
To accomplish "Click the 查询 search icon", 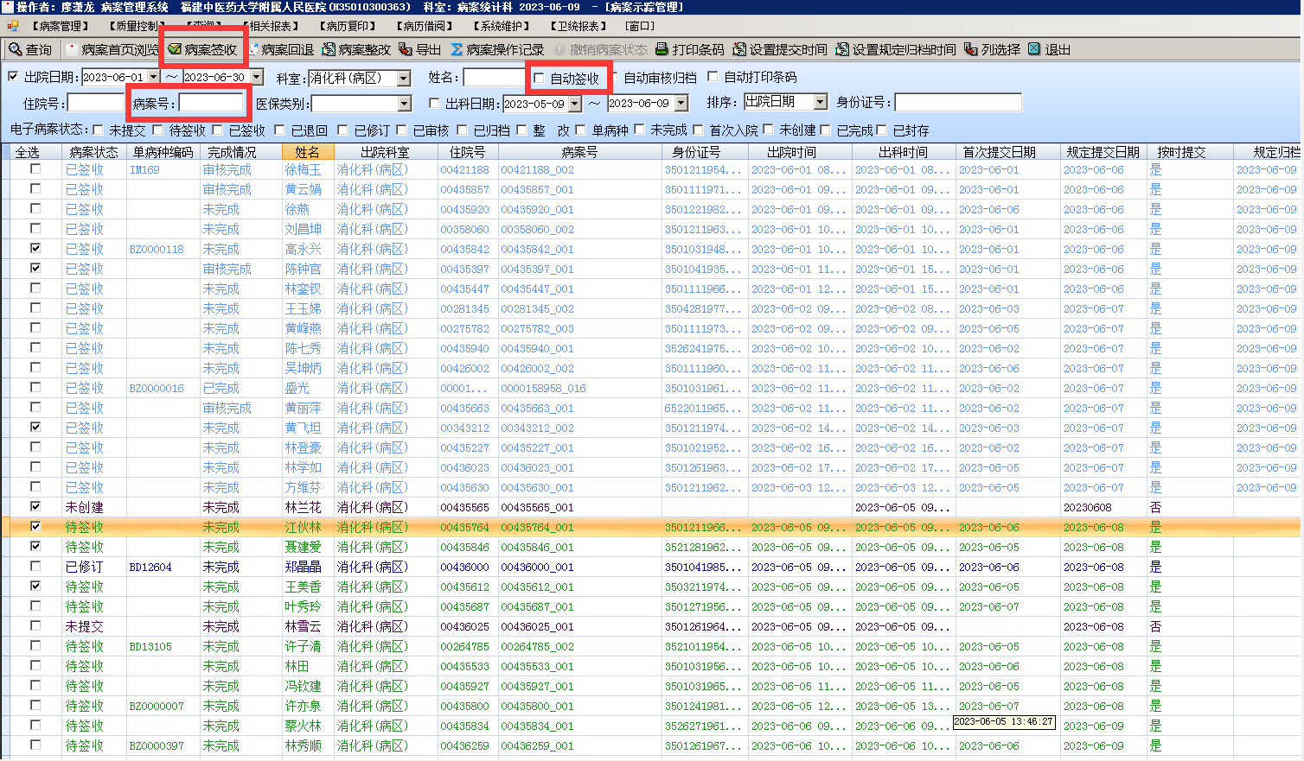I will pos(16,49).
